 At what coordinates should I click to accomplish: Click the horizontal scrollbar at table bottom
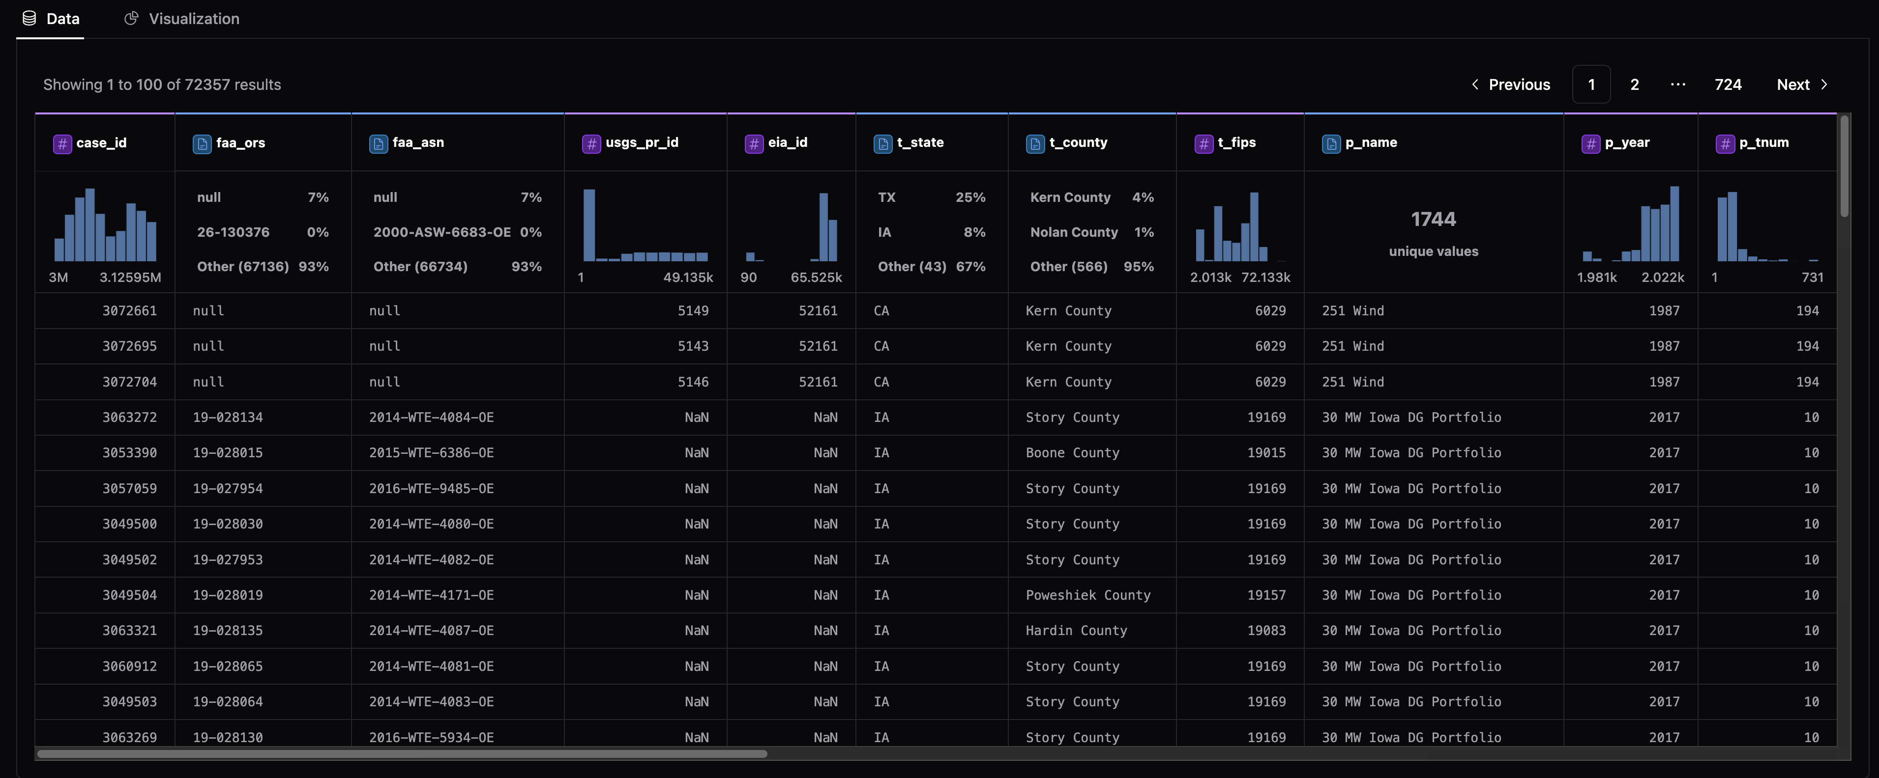(401, 754)
